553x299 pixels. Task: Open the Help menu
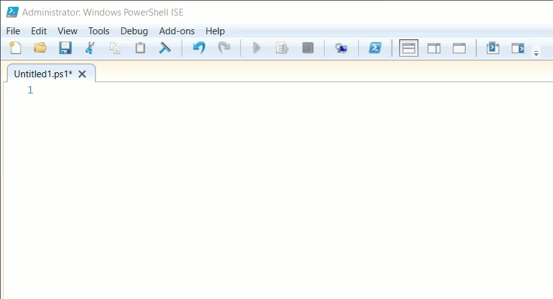coord(215,31)
